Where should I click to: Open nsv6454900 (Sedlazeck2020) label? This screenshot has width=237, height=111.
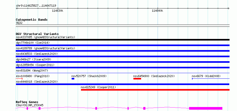point(154,76)
